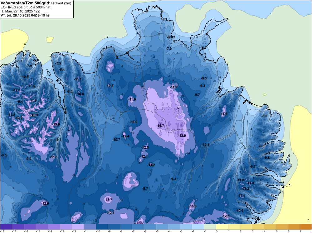Click the -7.9 temperature label

click(x=29, y=66)
